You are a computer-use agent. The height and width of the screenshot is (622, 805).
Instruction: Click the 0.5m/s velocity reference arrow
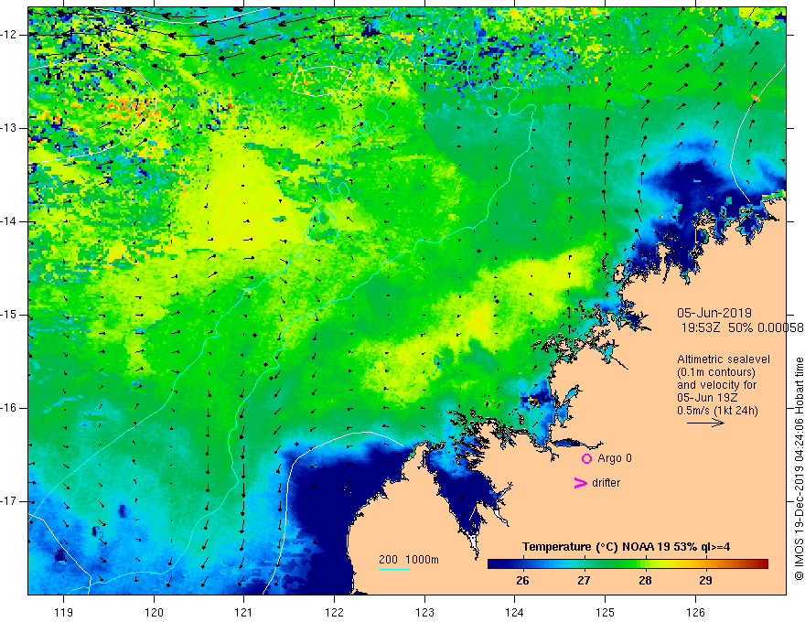click(x=705, y=423)
